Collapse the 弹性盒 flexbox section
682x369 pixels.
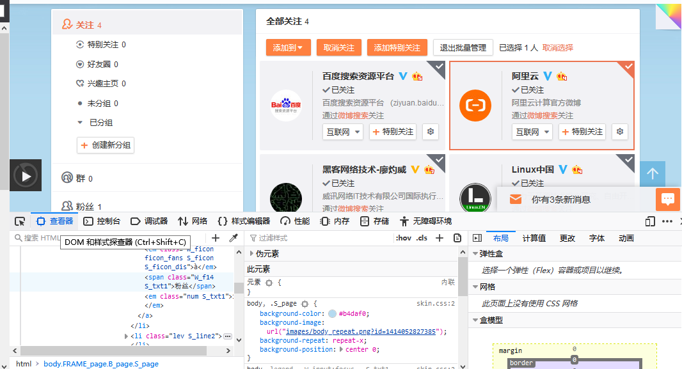[475, 253]
